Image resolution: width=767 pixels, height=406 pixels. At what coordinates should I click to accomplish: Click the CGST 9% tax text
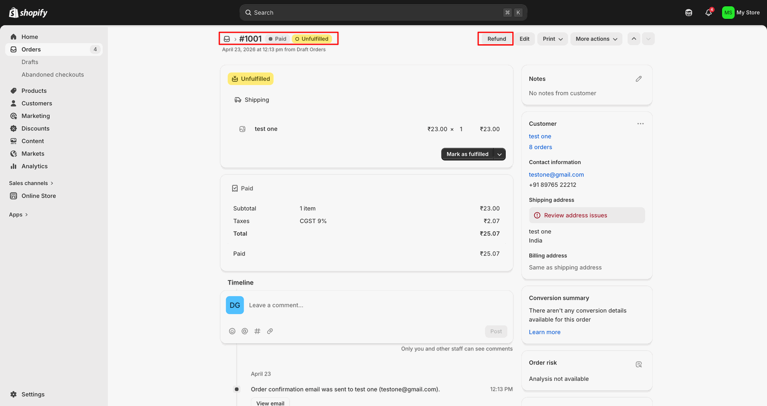click(x=313, y=221)
